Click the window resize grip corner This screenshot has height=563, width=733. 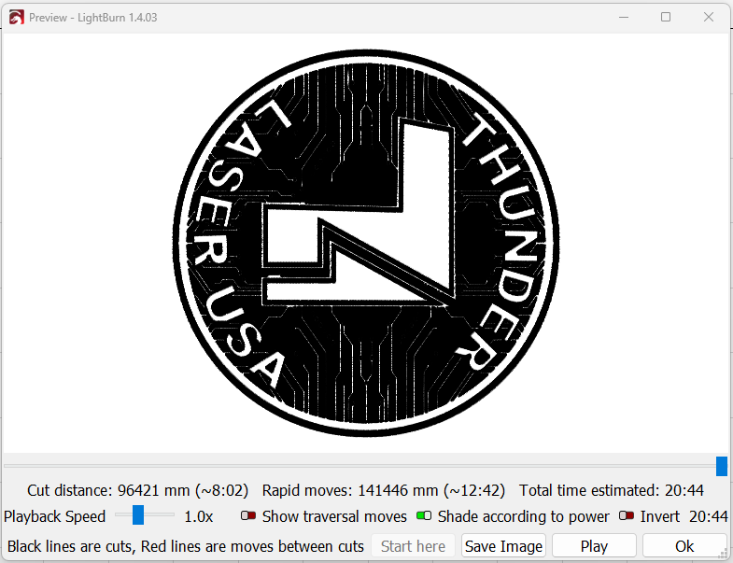tap(724, 555)
